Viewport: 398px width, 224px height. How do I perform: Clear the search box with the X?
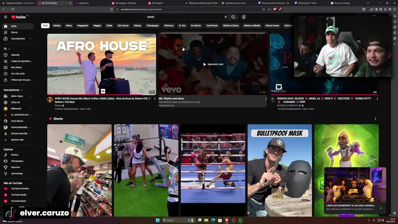click(x=226, y=17)
